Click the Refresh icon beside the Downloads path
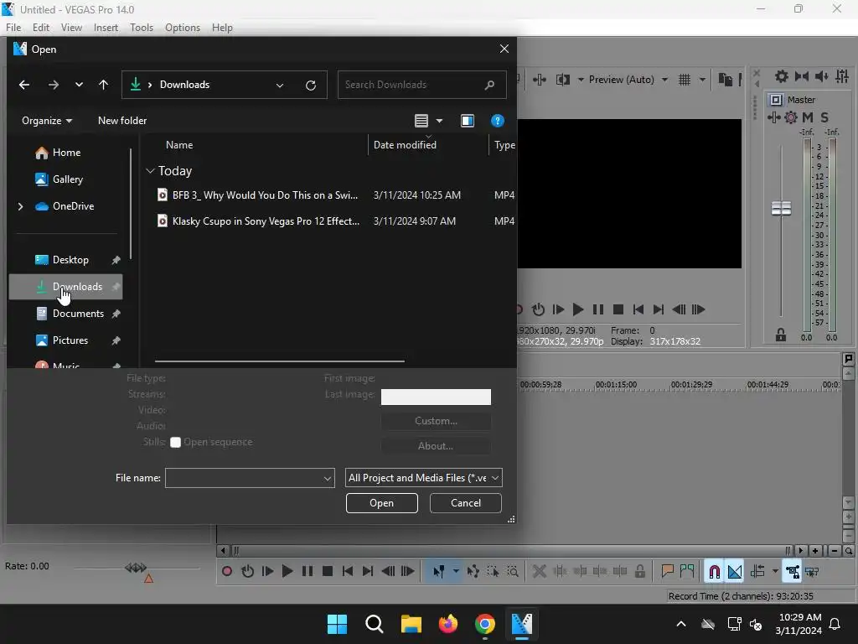 point(311,85)
